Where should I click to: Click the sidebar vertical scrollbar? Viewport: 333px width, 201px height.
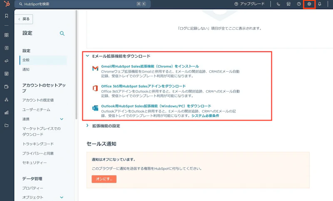76,65
